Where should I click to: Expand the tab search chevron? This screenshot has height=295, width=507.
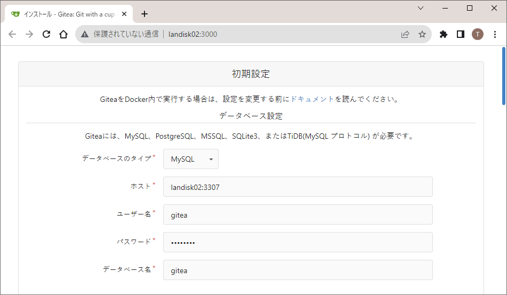(x=421, y=8)
